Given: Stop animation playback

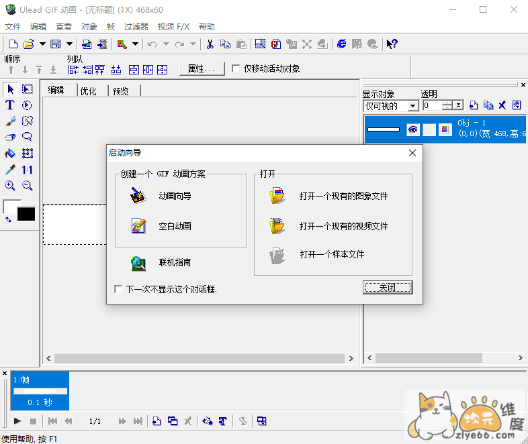Looking at the screenshot, I should [33, 421].
